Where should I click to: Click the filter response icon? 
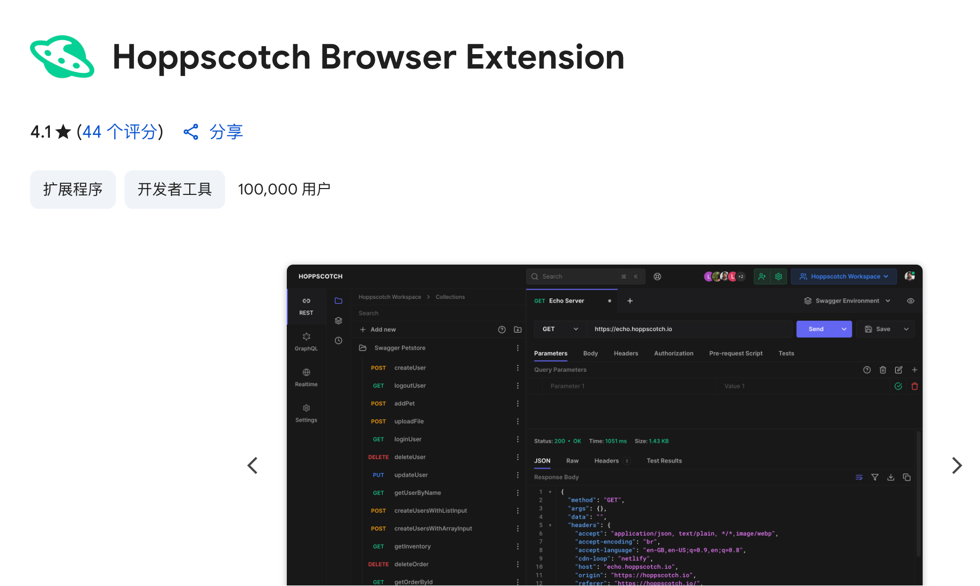(875, 477)
